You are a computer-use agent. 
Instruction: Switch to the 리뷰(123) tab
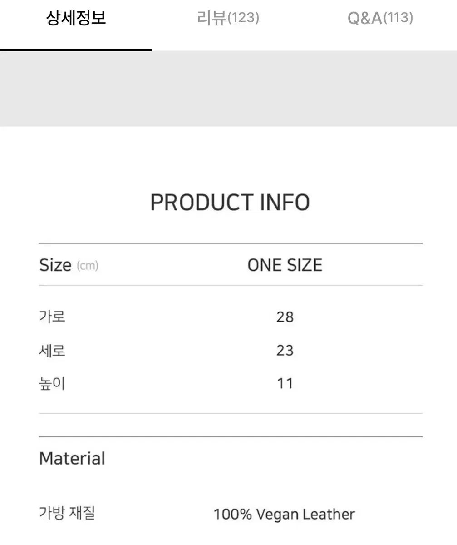point(228,17)
